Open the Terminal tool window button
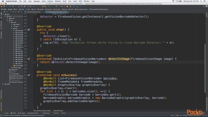Screen dimensions: 208x117 [55, 113]
